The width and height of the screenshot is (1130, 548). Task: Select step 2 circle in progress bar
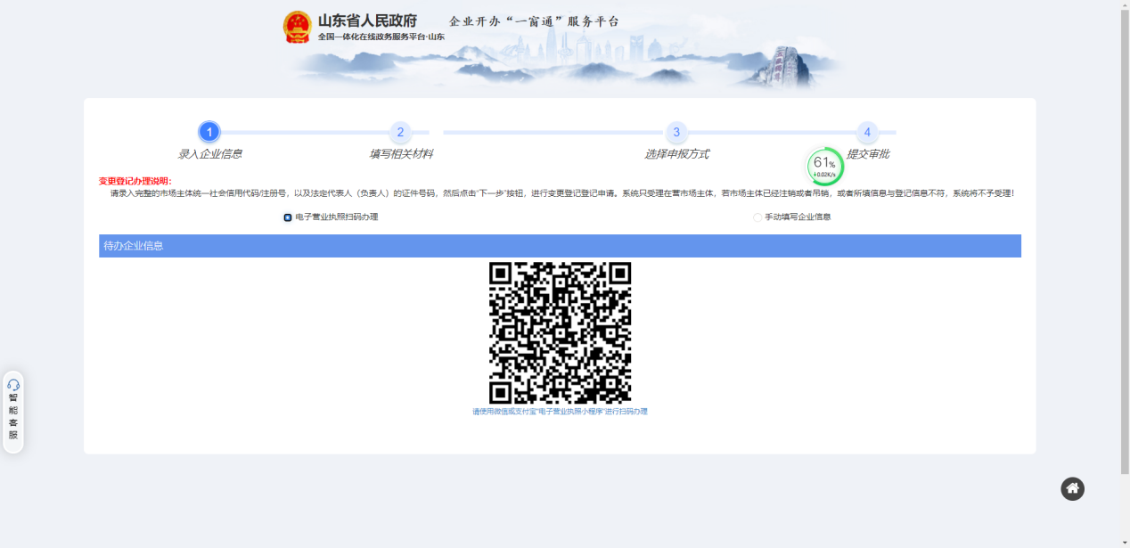pos(400,133)
